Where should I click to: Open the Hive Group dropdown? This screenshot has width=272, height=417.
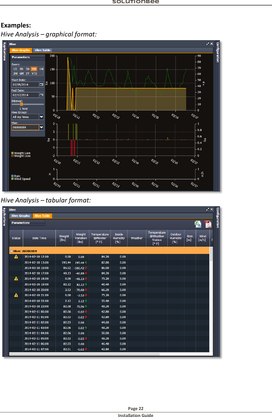[42, 117]
